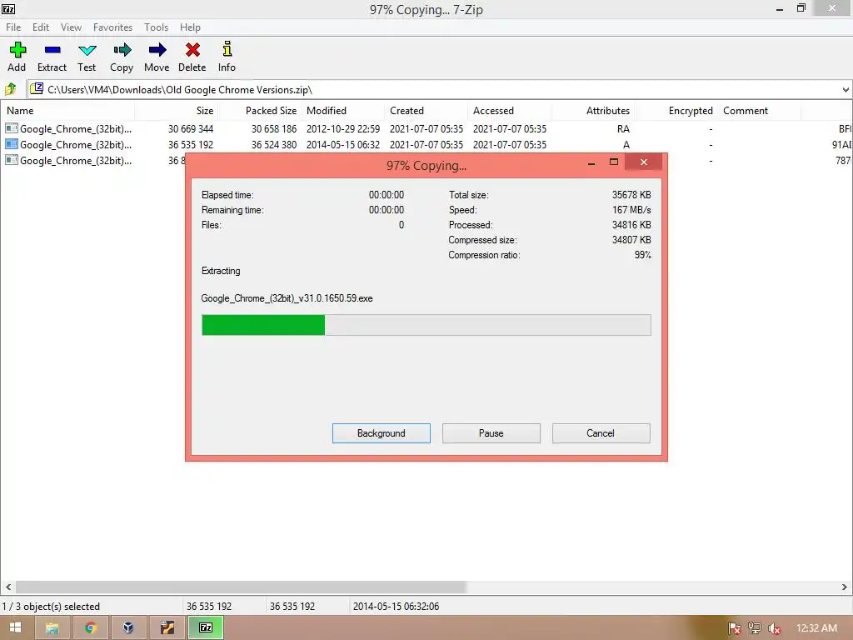Open Action Center flag in tray
853x640 pixels.
pyautogui.click(x=735, y=628)
